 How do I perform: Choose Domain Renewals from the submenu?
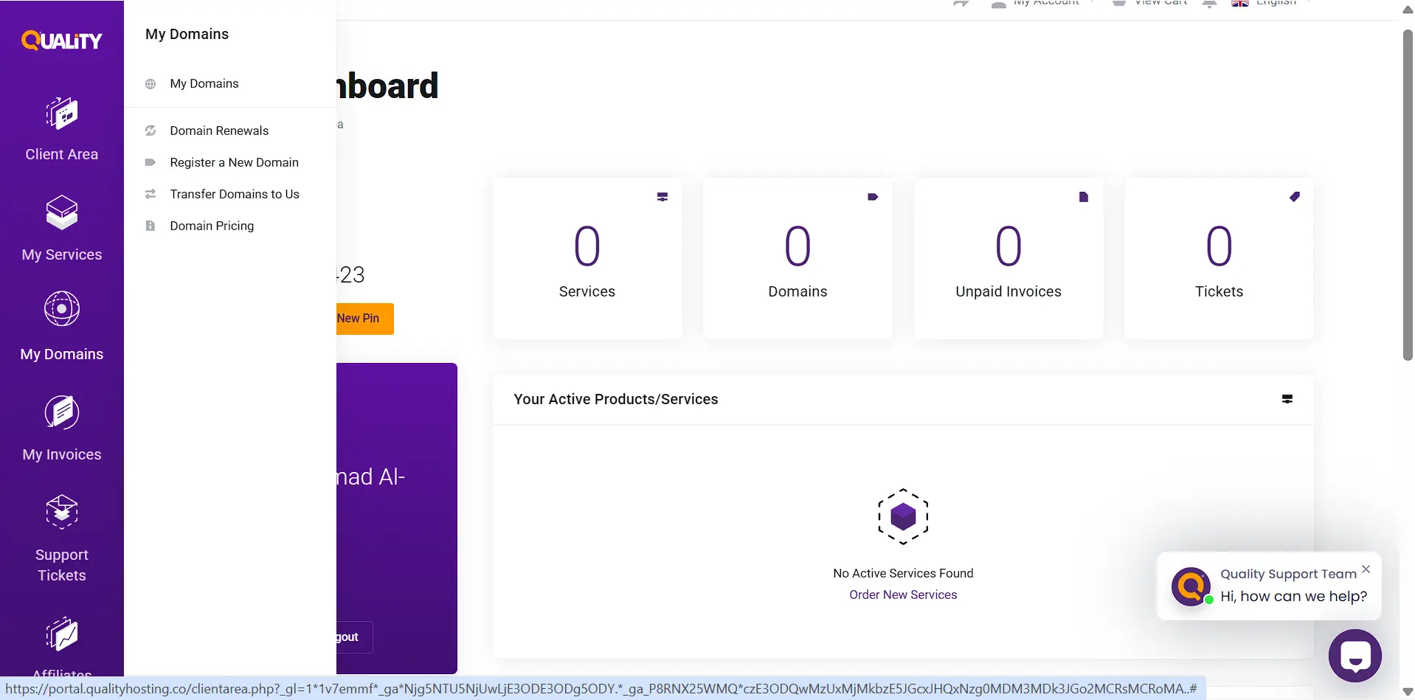[219, 131]
